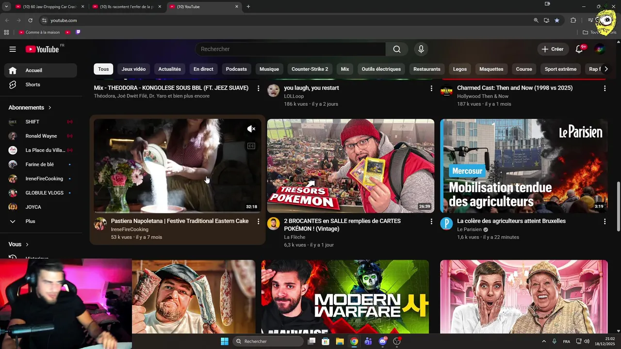
Task: Open the options menu for you laugh, you restart
Action: pos(431,88)
